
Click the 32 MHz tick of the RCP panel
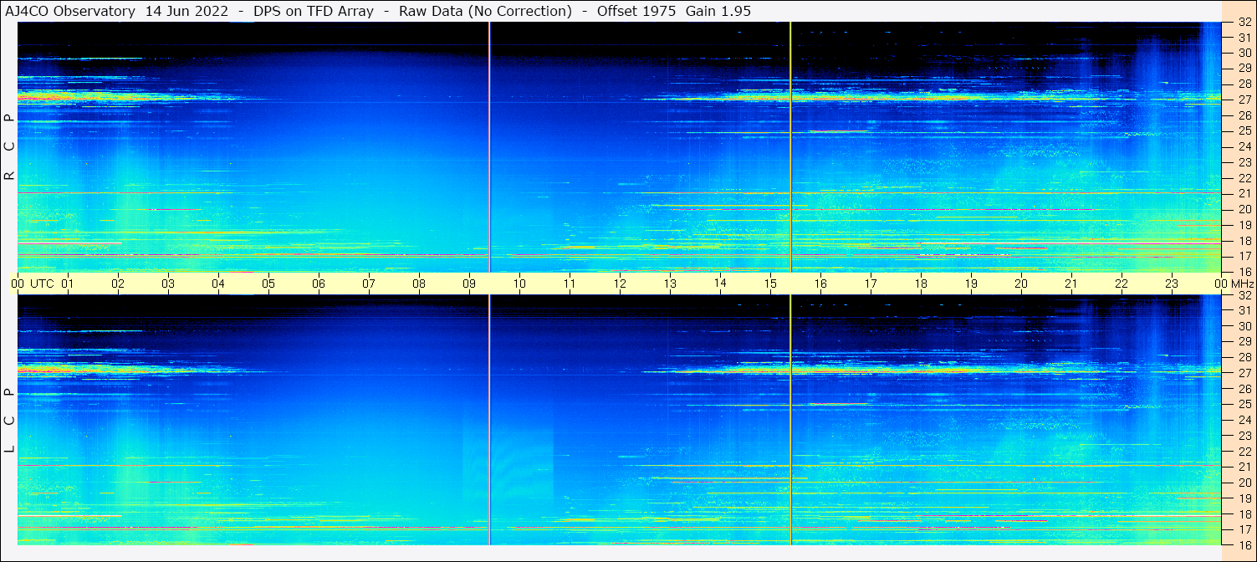point(1244,23)
